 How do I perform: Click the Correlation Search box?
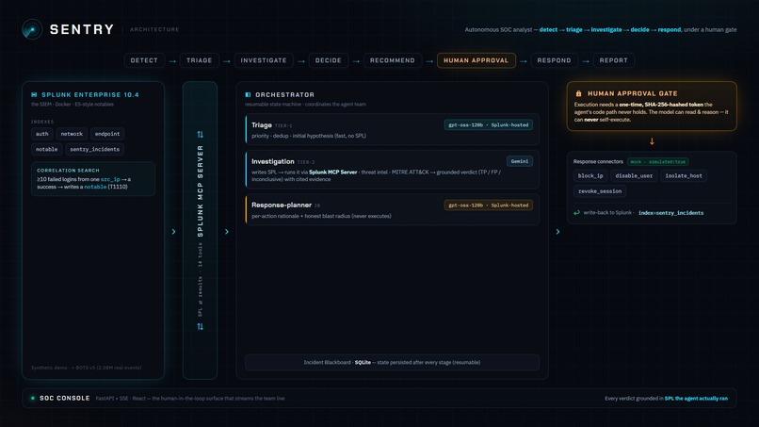[93, 179]
